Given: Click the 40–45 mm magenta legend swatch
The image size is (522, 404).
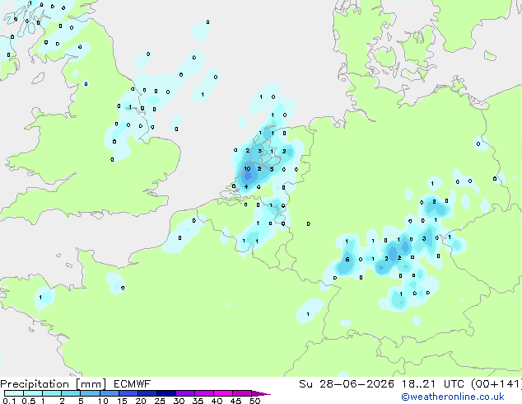Looking at the screenshot, I should (223, 393).
